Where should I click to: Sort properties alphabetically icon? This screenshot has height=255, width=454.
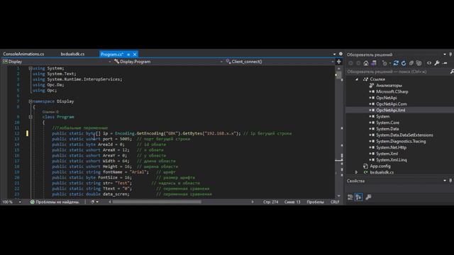(358, 197)
